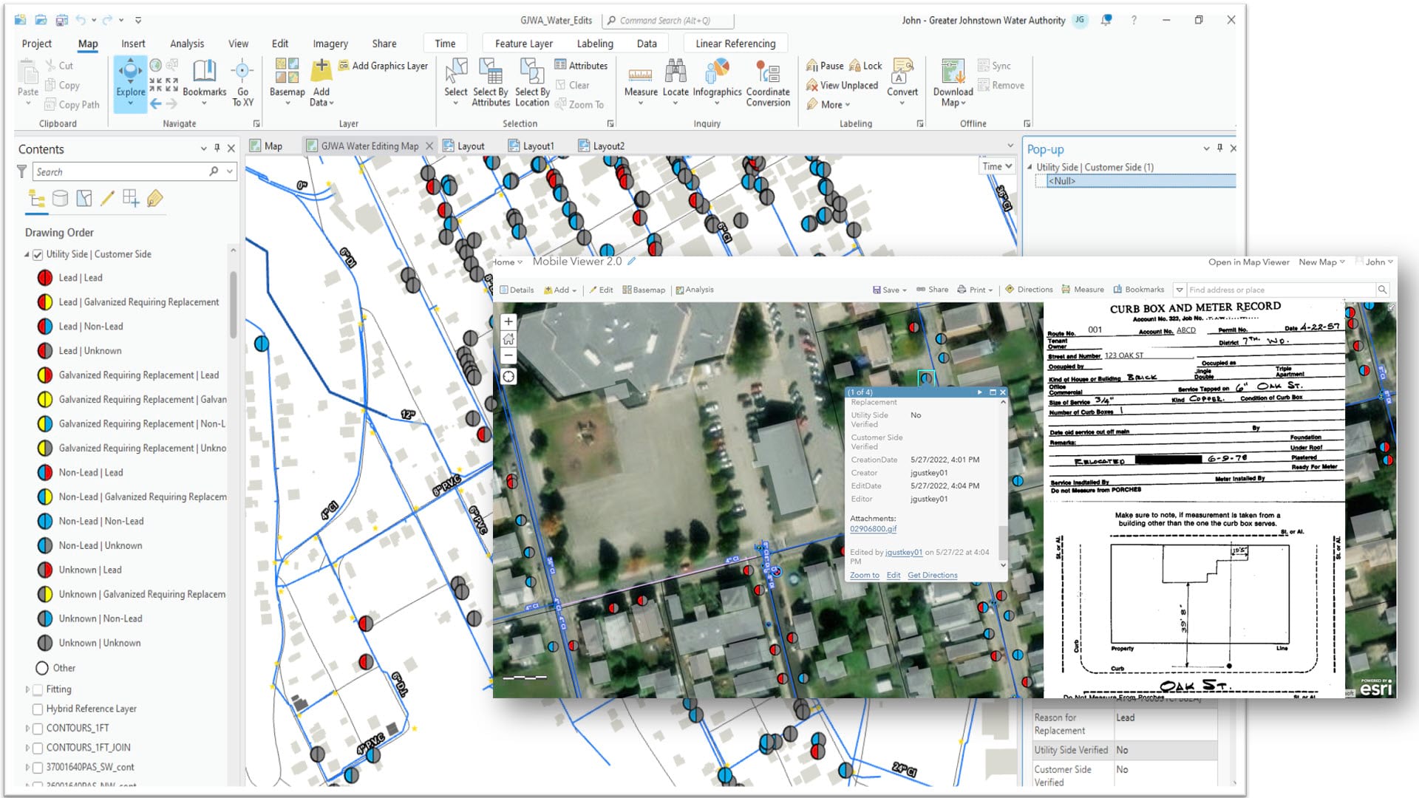Open the Attributes pane button
The image size is (1419, 798).
[581, 66]
